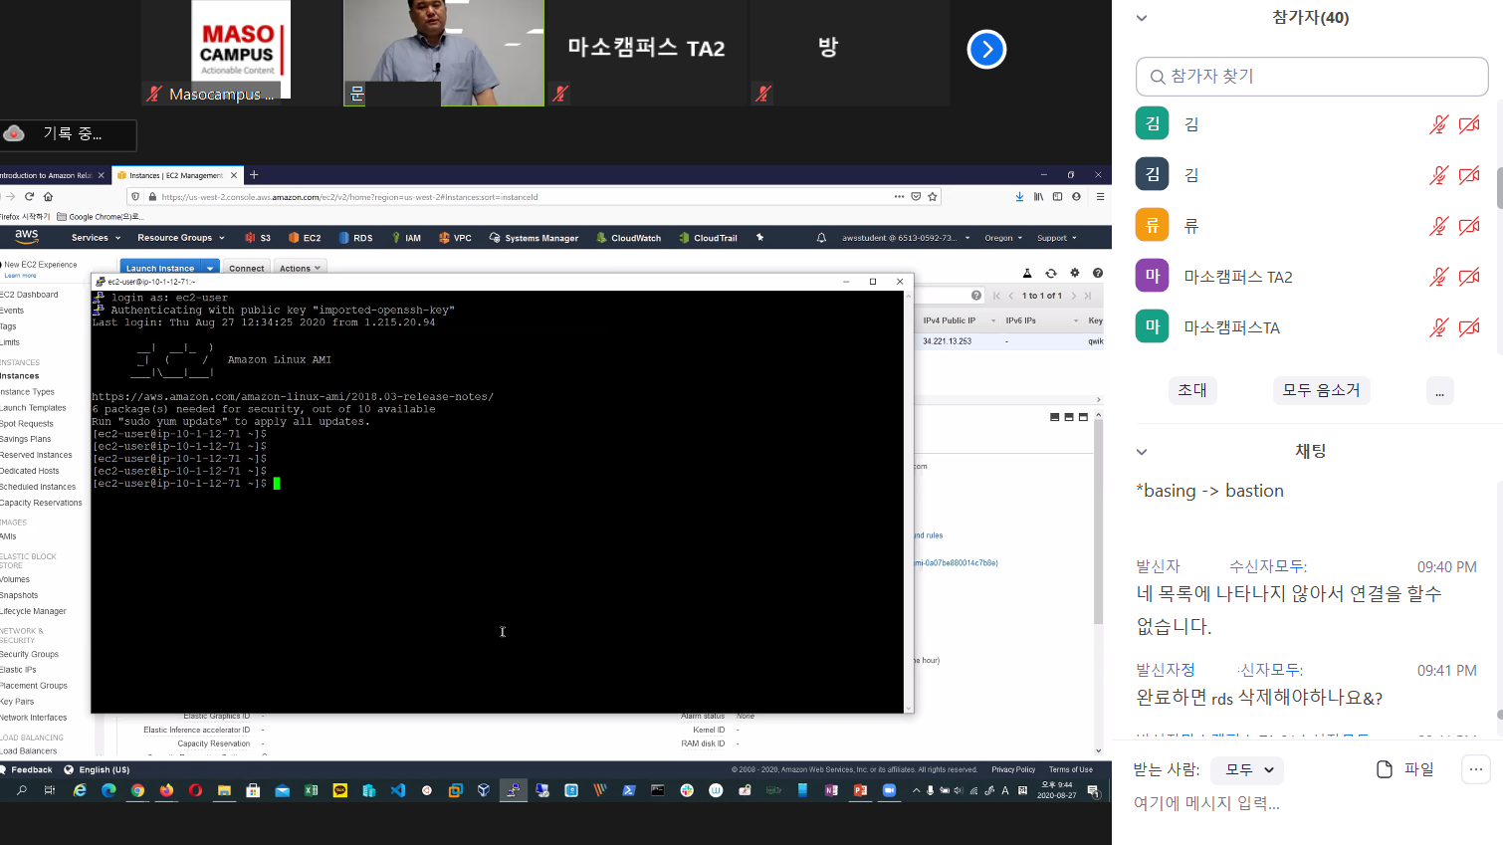Toggle the microphone icon for participant 류
Screen dimensions: 1503x845
[1438, 226]
